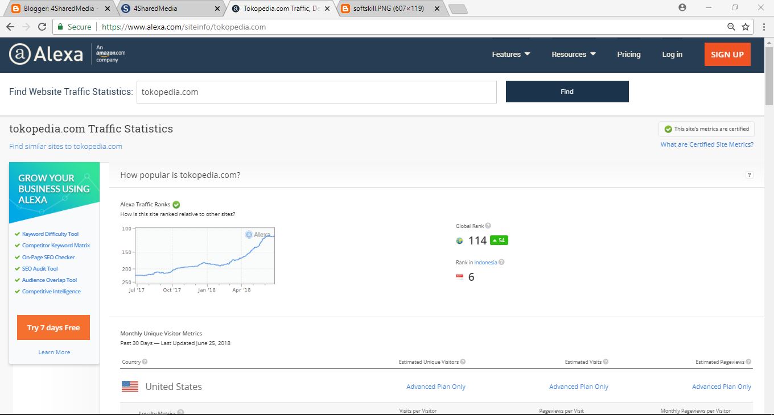Click the question mark box in popularity header
774x415 pixels.
coord(750,175)
